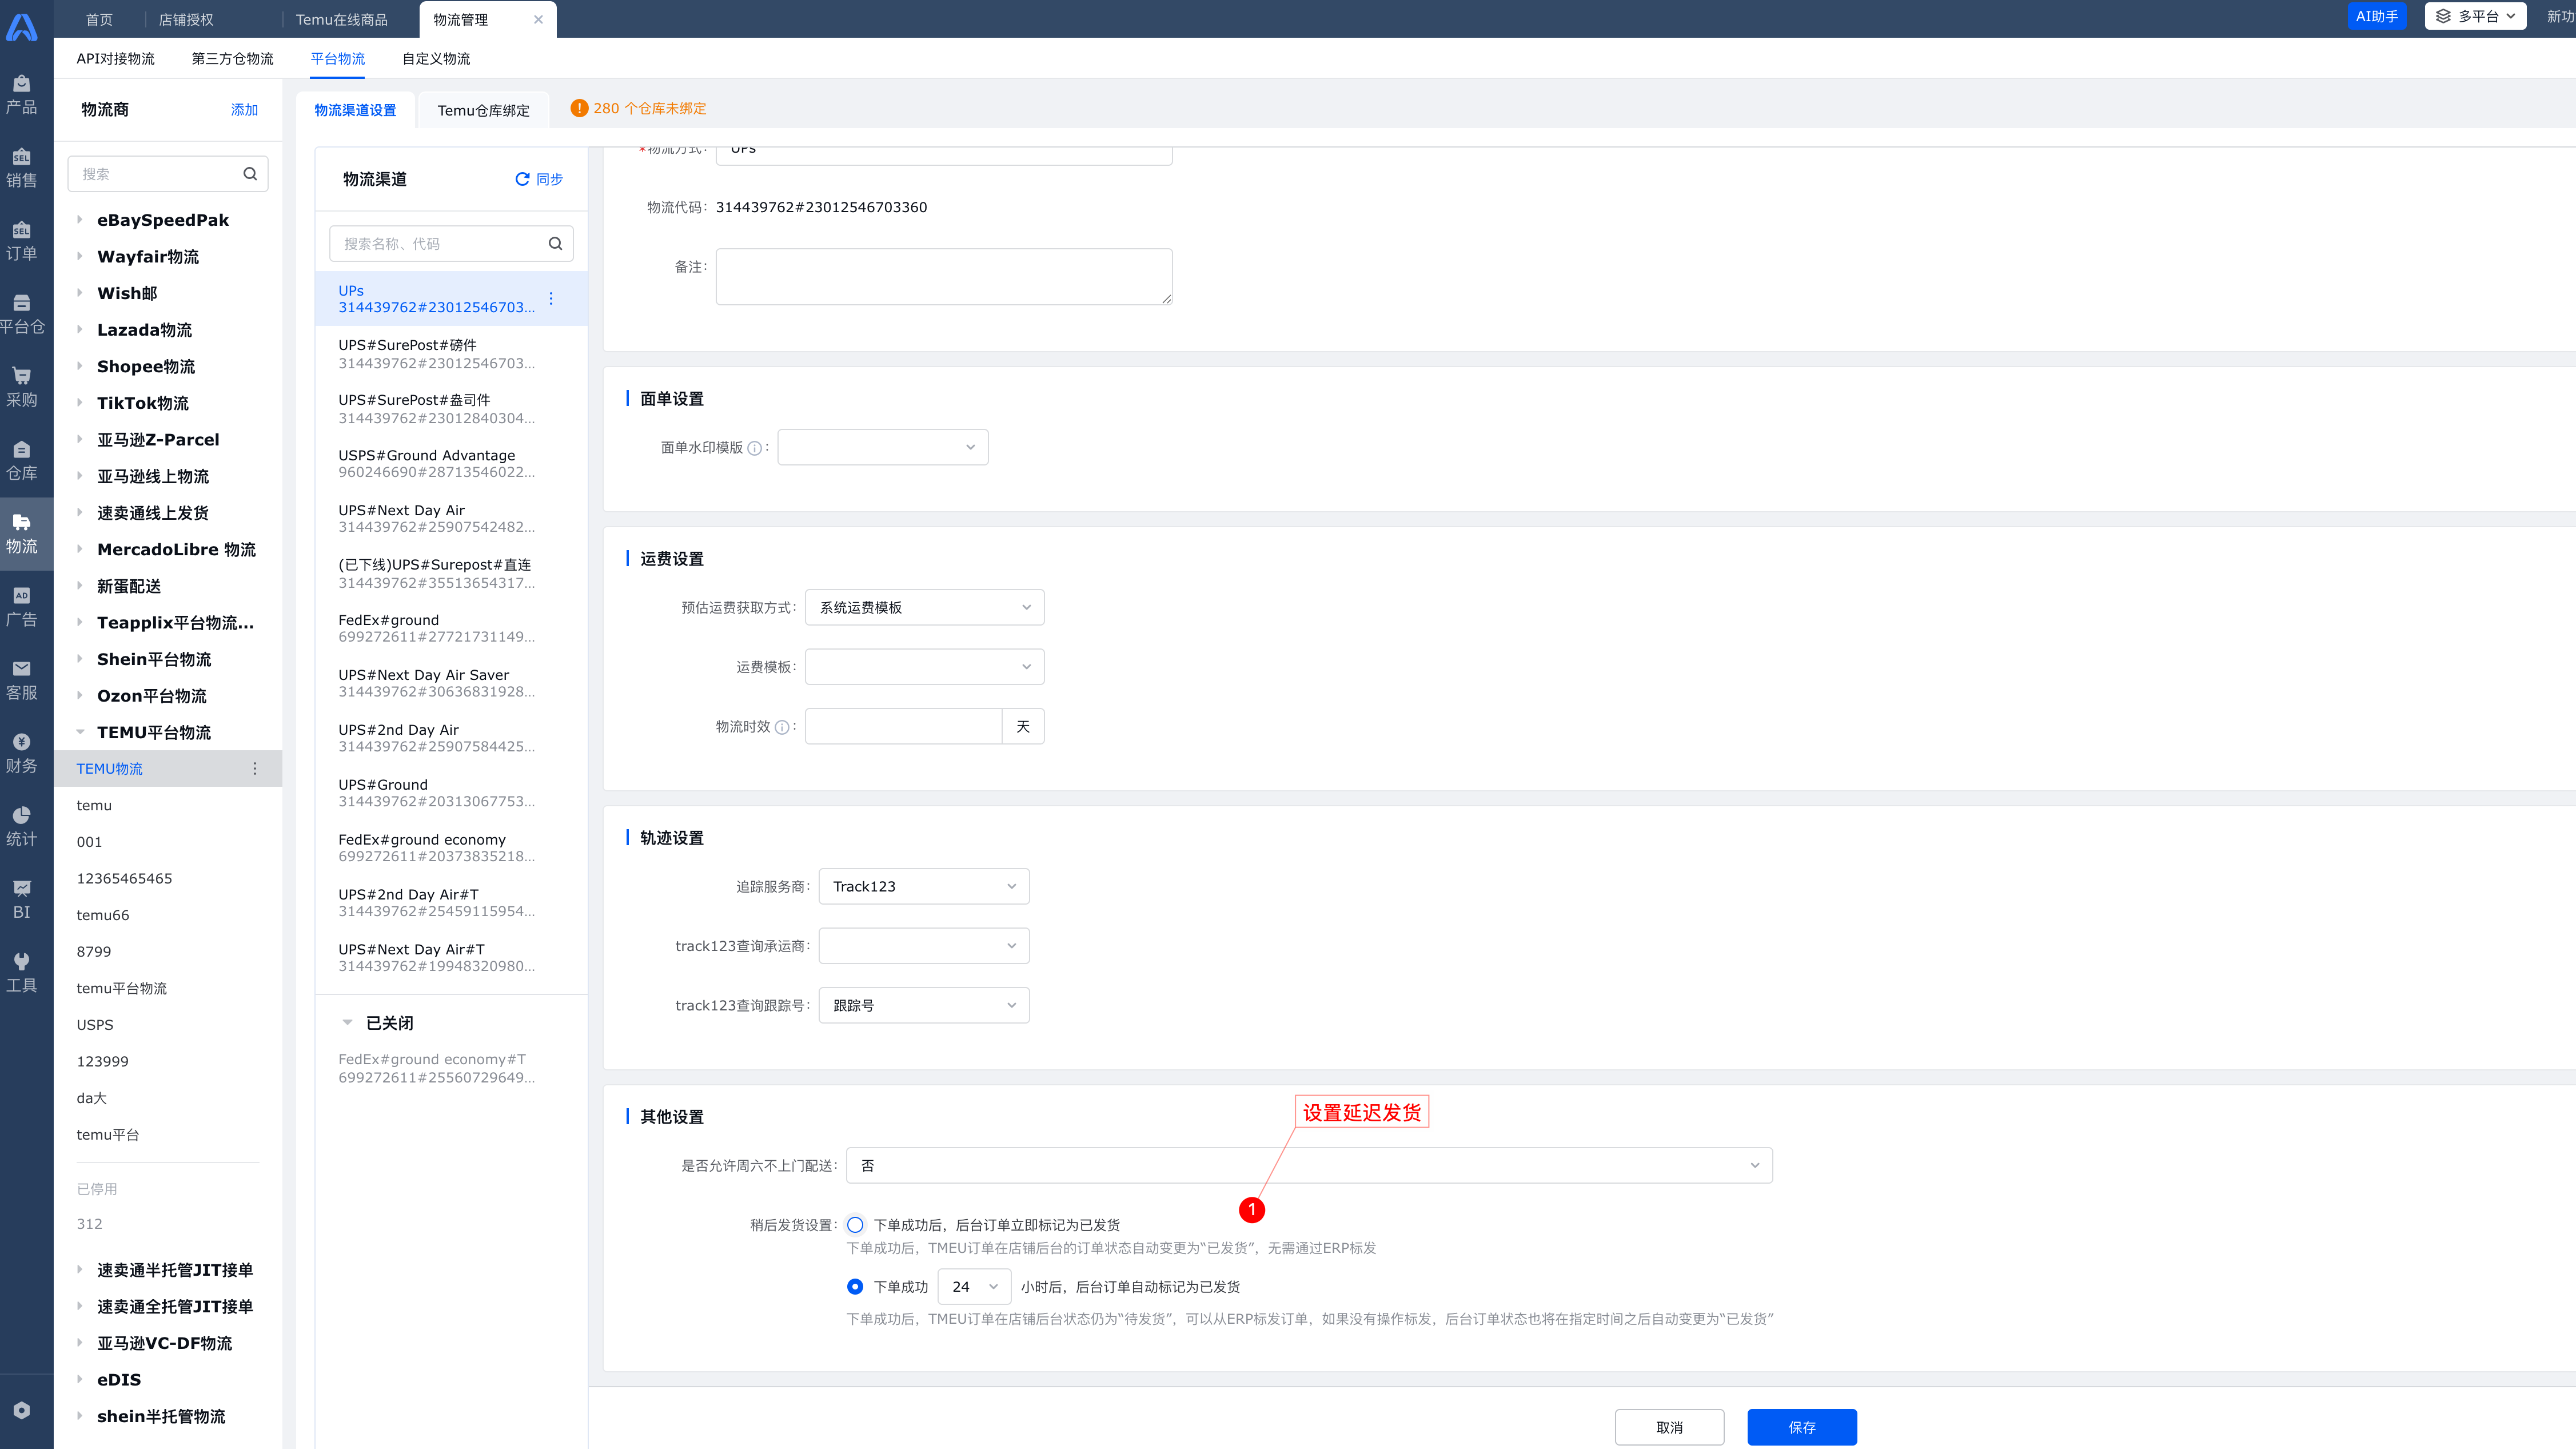Open Temu仓库绑定 tab
This screenshot has height=1449, width=2576.
[x=483, y=110]
